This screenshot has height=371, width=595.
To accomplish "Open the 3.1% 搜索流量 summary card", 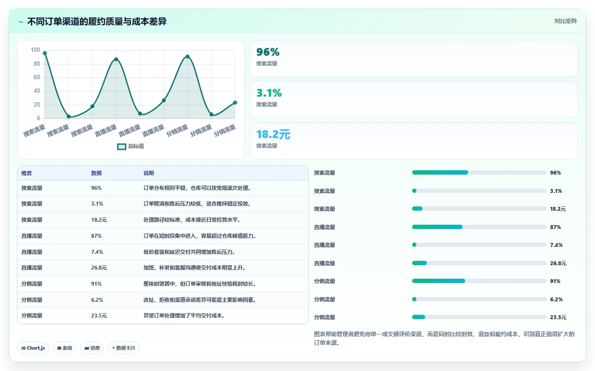I will tap(414, 99).
